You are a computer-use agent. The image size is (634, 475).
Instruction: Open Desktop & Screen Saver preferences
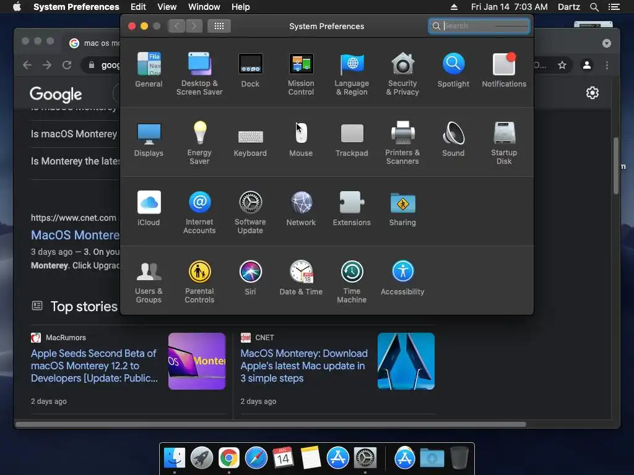click(199, 74)
